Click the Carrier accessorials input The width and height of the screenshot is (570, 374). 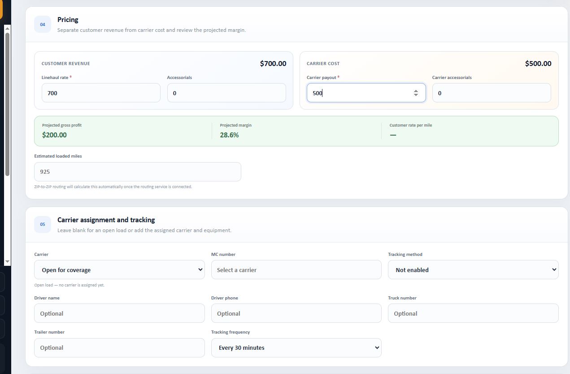coord(492,93)
